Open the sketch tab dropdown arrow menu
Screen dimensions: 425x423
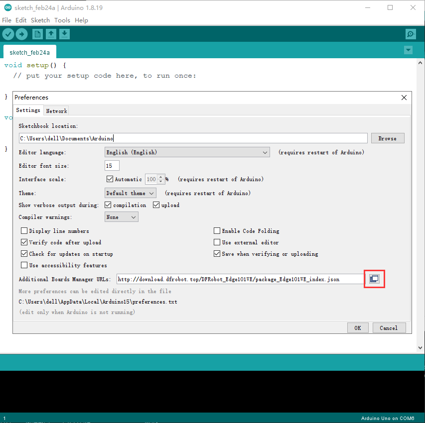(408, 50)
